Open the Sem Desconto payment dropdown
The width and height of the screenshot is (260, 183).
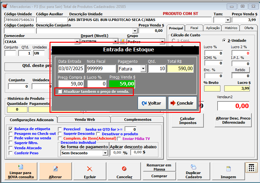[105, 153]
